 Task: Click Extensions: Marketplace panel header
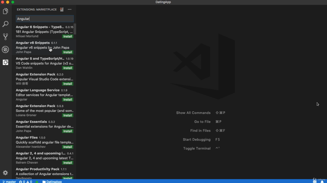[37, 9]
